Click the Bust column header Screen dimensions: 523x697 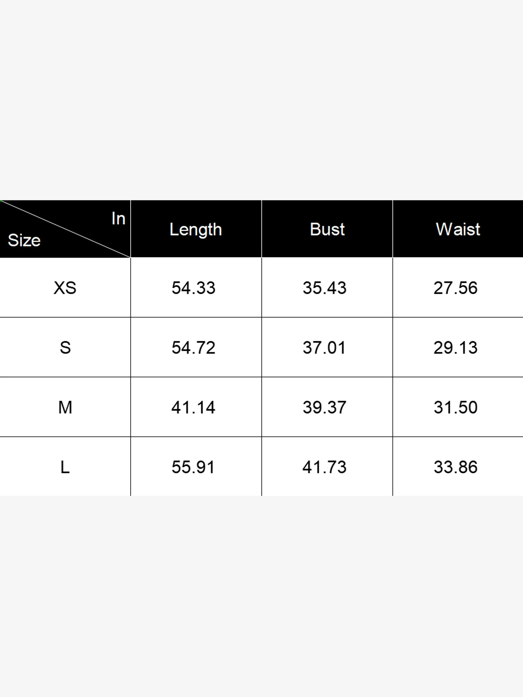(327, 229)
